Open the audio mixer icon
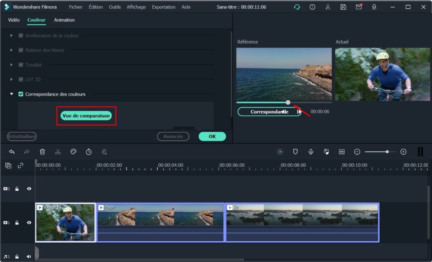The height and width of the screenshot is (262, 432). (326, 152)
